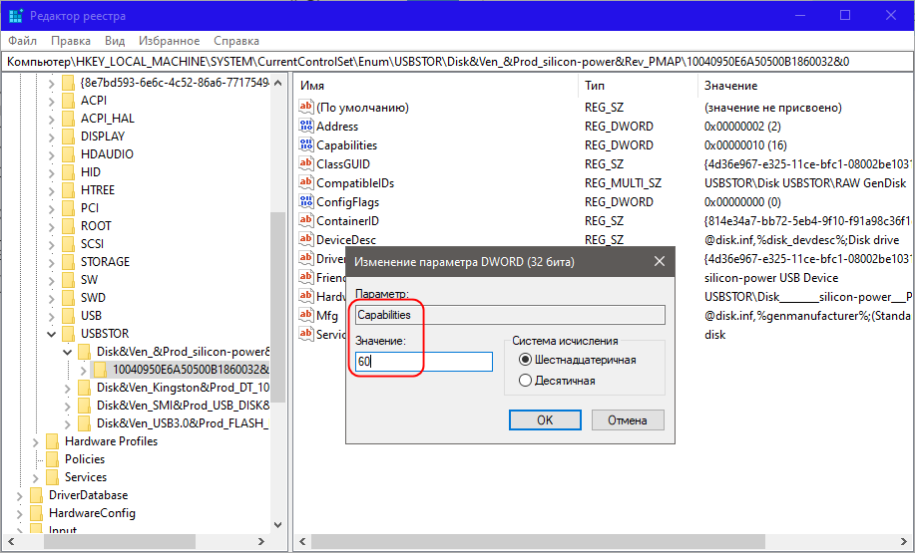Viewport: 915px width, 553px height.
Task: Select the DriverDatabase folder icon
Action: 37,495
